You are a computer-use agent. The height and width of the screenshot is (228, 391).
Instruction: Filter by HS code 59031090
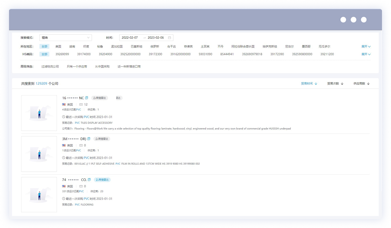point(206,54)
